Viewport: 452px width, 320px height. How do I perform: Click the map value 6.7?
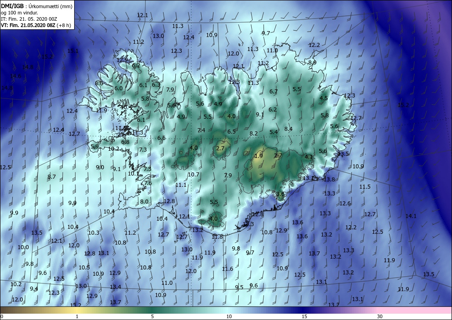(x=273, y=92)
